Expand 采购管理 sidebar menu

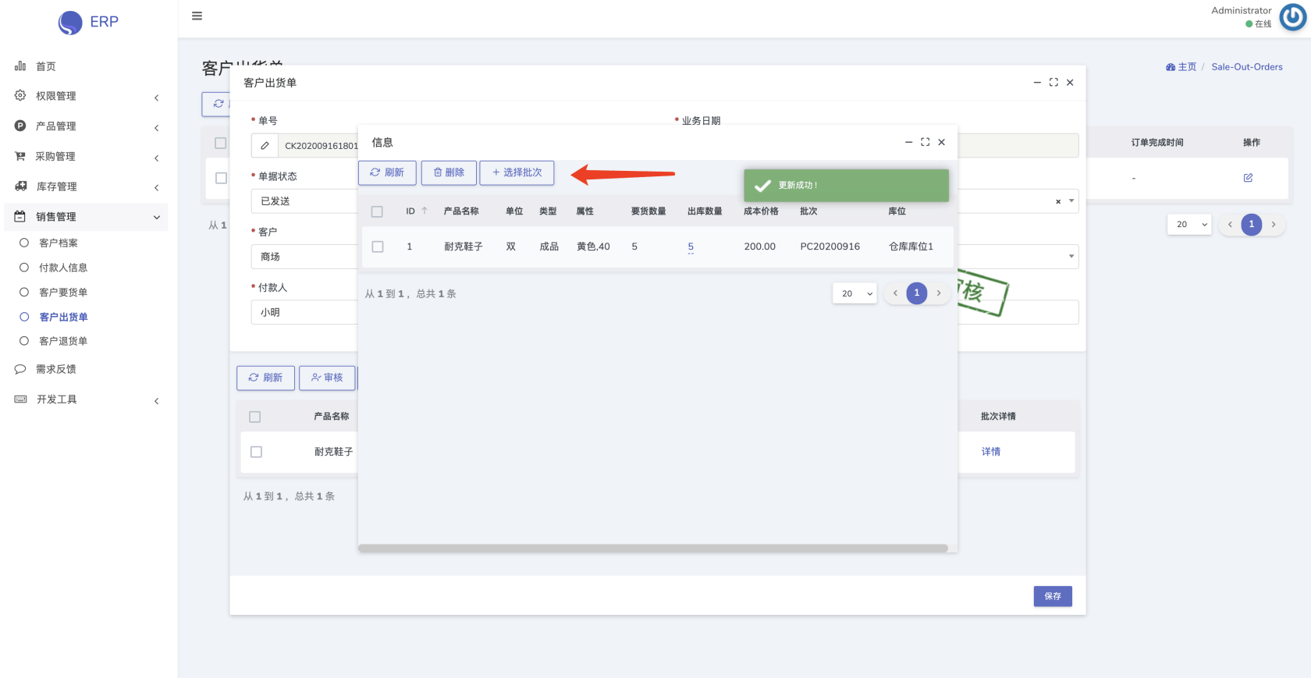point(87,156)
